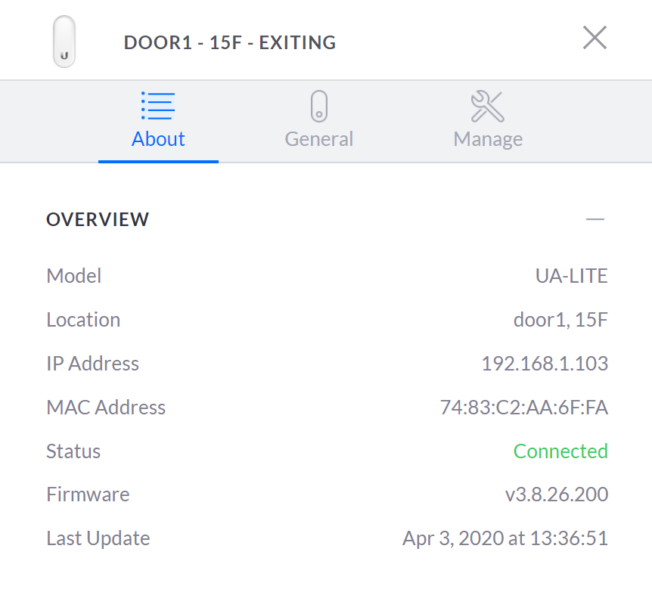Click the Last Update timestamp
This screenshot has width=652, height=589.
[x=505, y=538]
